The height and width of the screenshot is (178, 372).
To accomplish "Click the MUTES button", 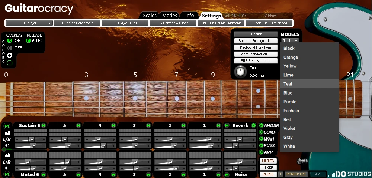I will [x=268, y=161].
